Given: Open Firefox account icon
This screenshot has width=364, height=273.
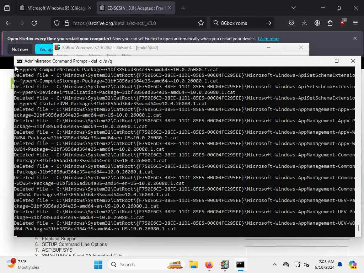Looking at the screenshot, I should [317, 23].
